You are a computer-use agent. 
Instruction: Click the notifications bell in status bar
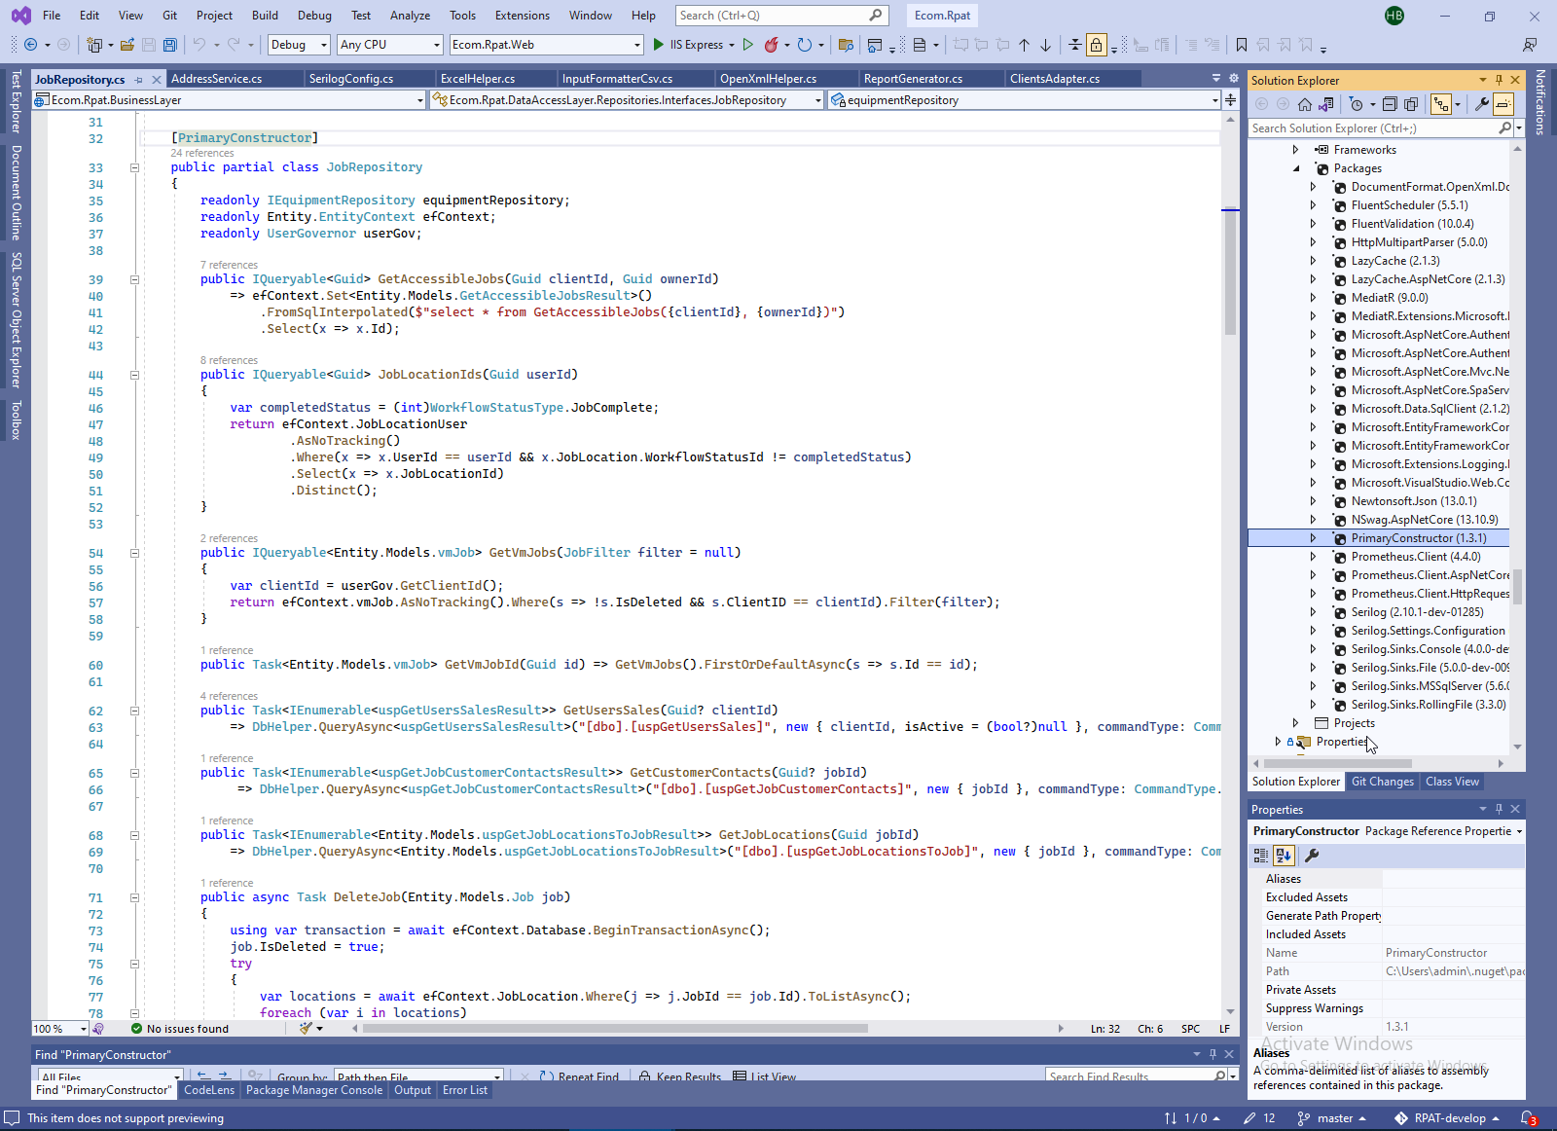tap(1528, 1118)
